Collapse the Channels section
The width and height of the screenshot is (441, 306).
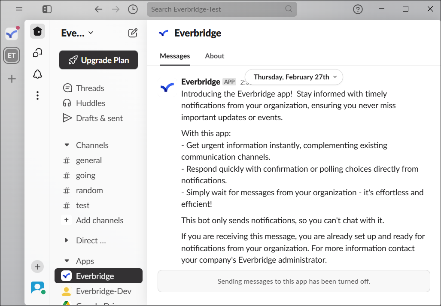click(67, 145)
